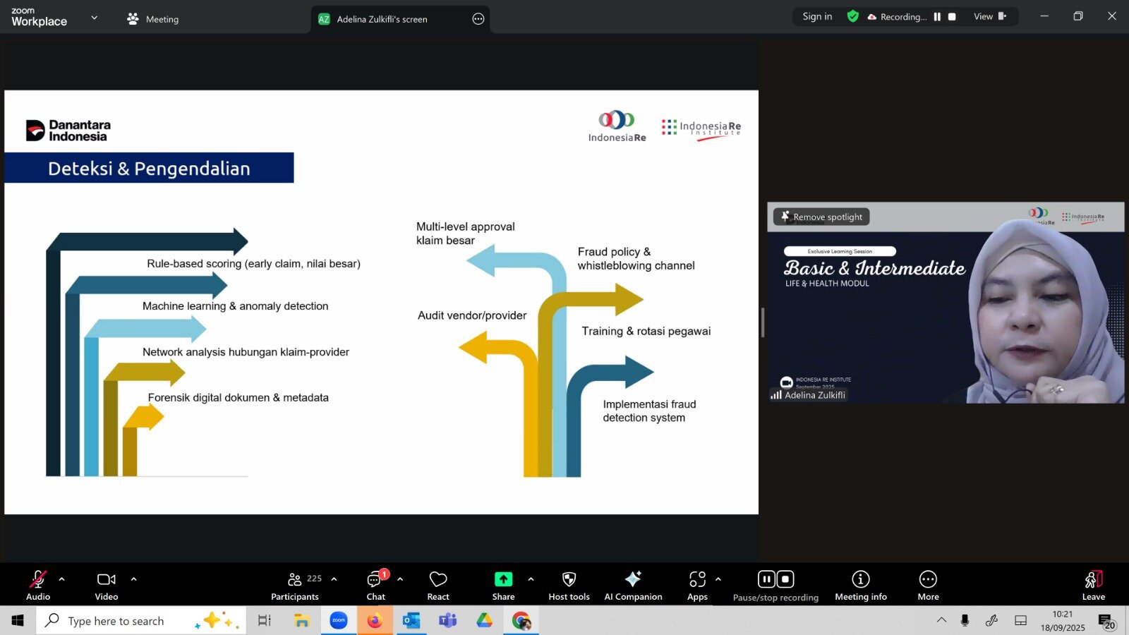The image size is (1129, 635).
Task: Expand share options arrow next to Share
Action: point(531,579)
